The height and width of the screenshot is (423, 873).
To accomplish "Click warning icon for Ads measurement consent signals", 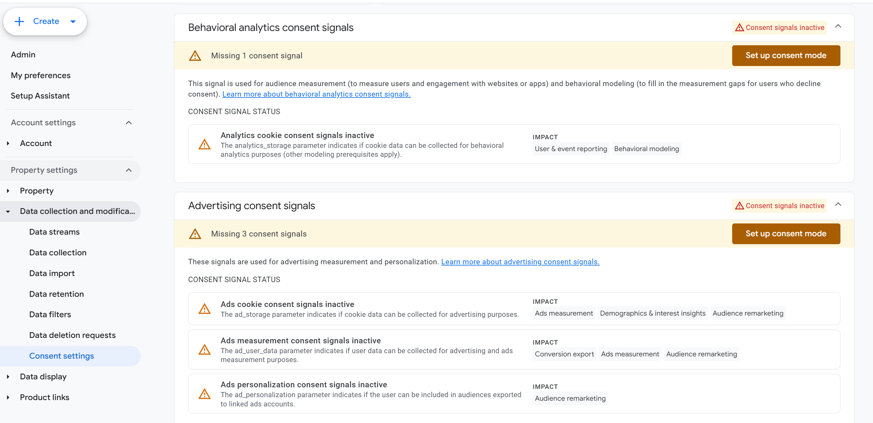I will pos(204,350).
